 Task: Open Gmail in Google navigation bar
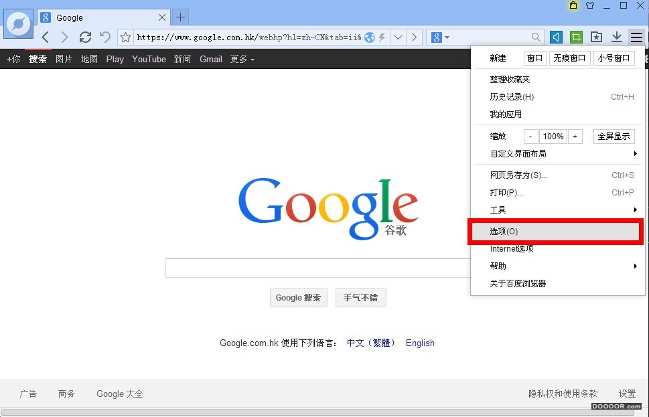pos(211,59)
